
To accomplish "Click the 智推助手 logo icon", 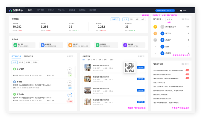I will point(10,10).
